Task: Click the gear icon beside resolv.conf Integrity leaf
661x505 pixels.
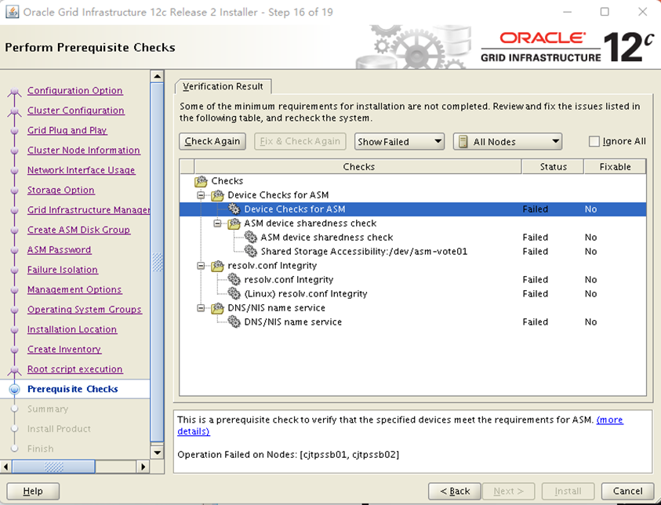Action: pyautogui.click(x=234, y=279)
